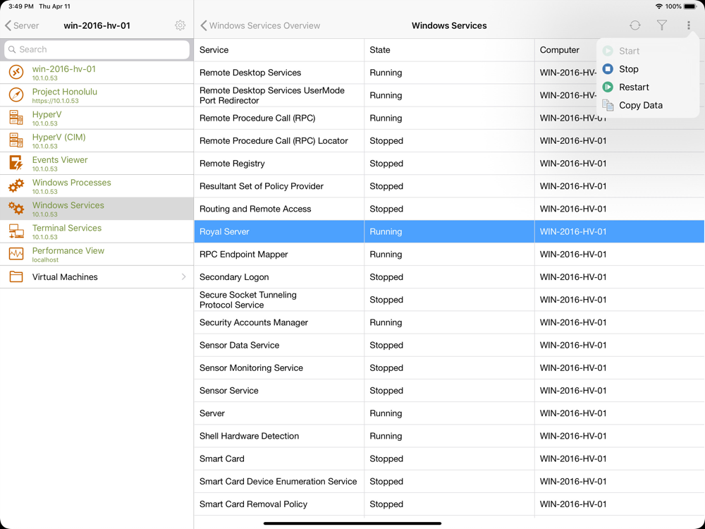Screen dimensions: 705x529
Task: Click the Copy Data documents icon
Action: click(x=608, y=105)
